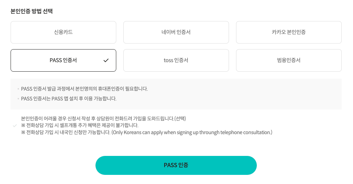The height and width of the screenshot is (184, 353).
Task: Click the PASS 앱 설치 notice line
Action: click(69, 98)
